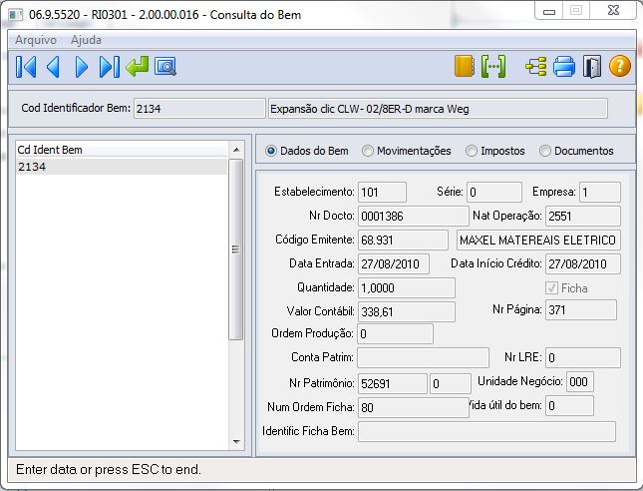Open the Arquivo menu
Screen dimensions: 643x491
coord(36,40)
